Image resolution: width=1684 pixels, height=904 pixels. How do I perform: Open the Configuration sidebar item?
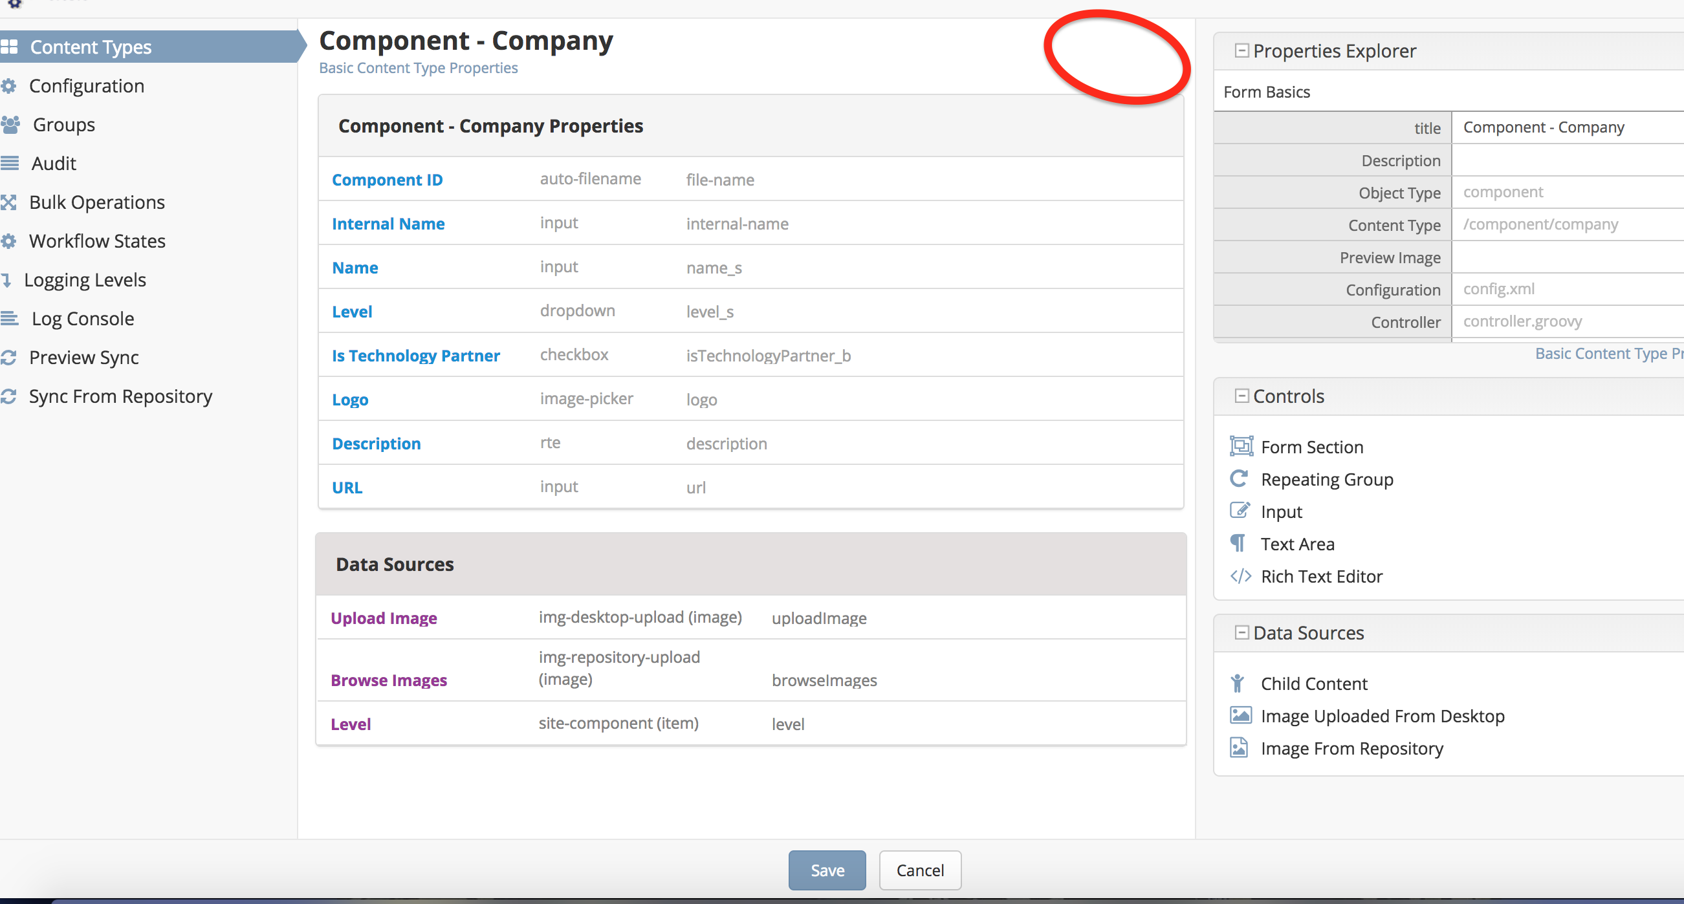(x=86, y=85)
